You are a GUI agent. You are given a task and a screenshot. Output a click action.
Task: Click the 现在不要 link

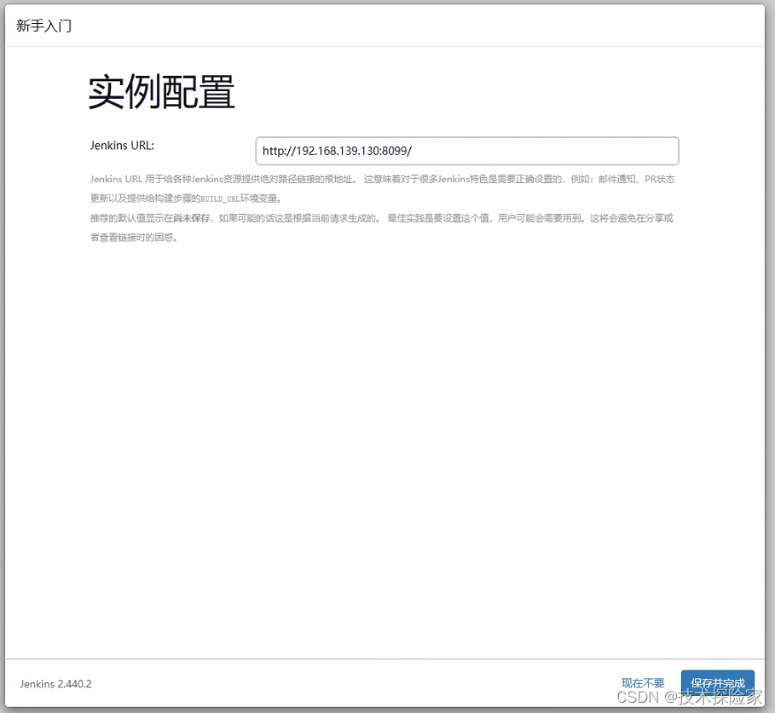(643, 683)
